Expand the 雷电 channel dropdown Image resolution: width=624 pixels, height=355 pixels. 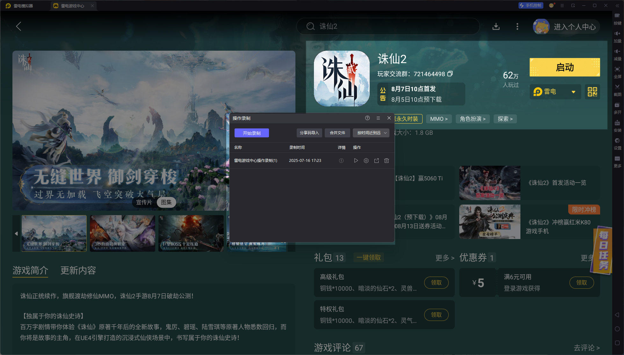573,92
